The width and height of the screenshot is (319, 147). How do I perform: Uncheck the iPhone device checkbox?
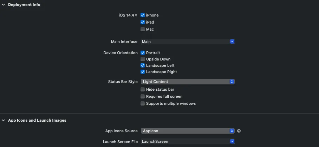pyautogui.click(x=143, y=15)
